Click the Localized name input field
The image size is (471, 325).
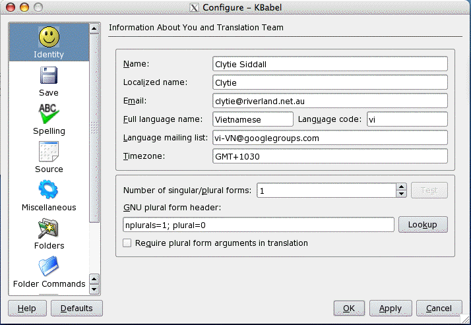(330, 82)
